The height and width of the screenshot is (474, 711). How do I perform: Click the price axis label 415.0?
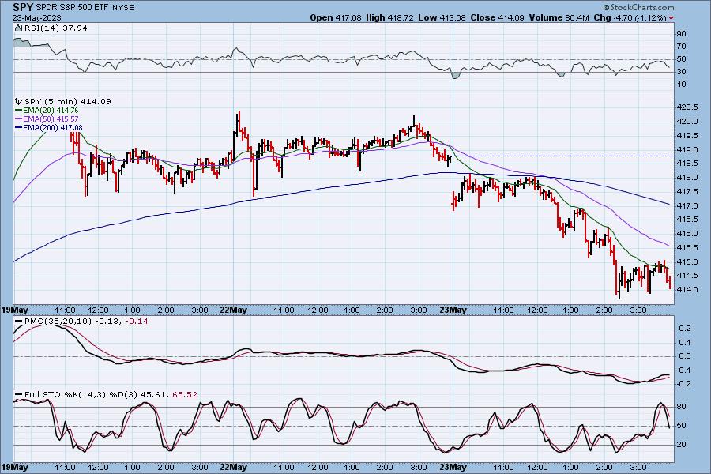pyautogui.click(x=687, y=261)
